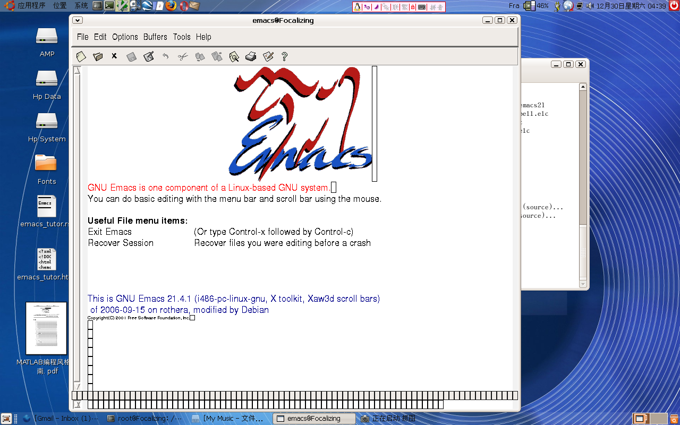Viewport: 680px width, 425px height.
Task: Click the 'Recover Session' text line
Action: coord(121,243)
